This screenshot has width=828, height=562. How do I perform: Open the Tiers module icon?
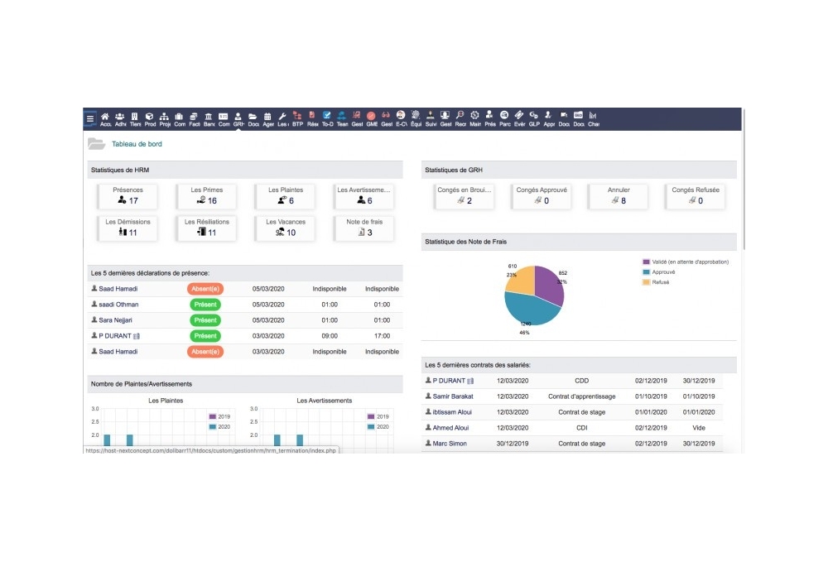click(133, 118)
